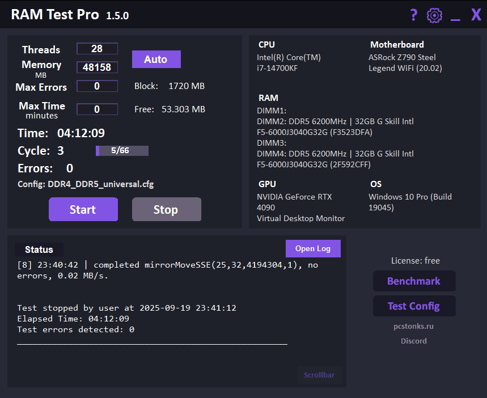This screenshot has width=487, height=398.
Task: Open the Test Config menu
Action: point(414,306)
